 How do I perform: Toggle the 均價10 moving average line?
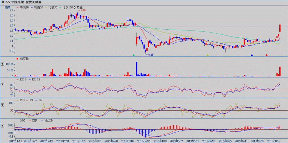click(x=22, y=7)
